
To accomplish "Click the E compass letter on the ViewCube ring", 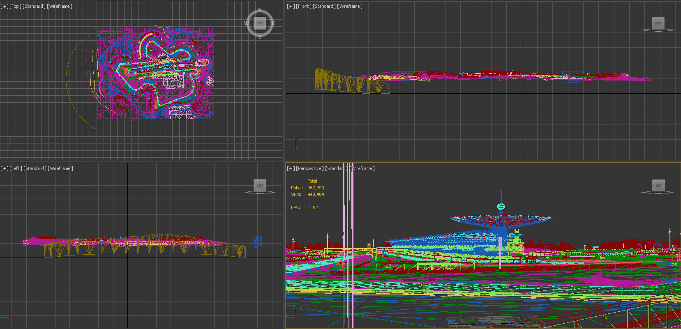I will pos(273,23).
